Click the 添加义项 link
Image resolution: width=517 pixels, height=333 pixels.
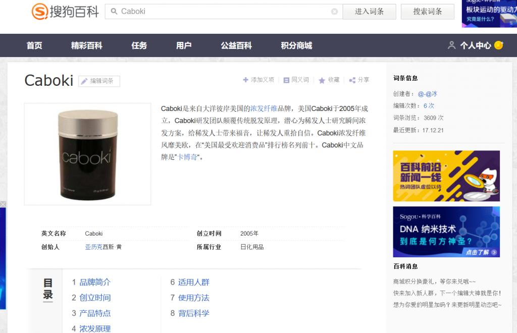[262, 80]
